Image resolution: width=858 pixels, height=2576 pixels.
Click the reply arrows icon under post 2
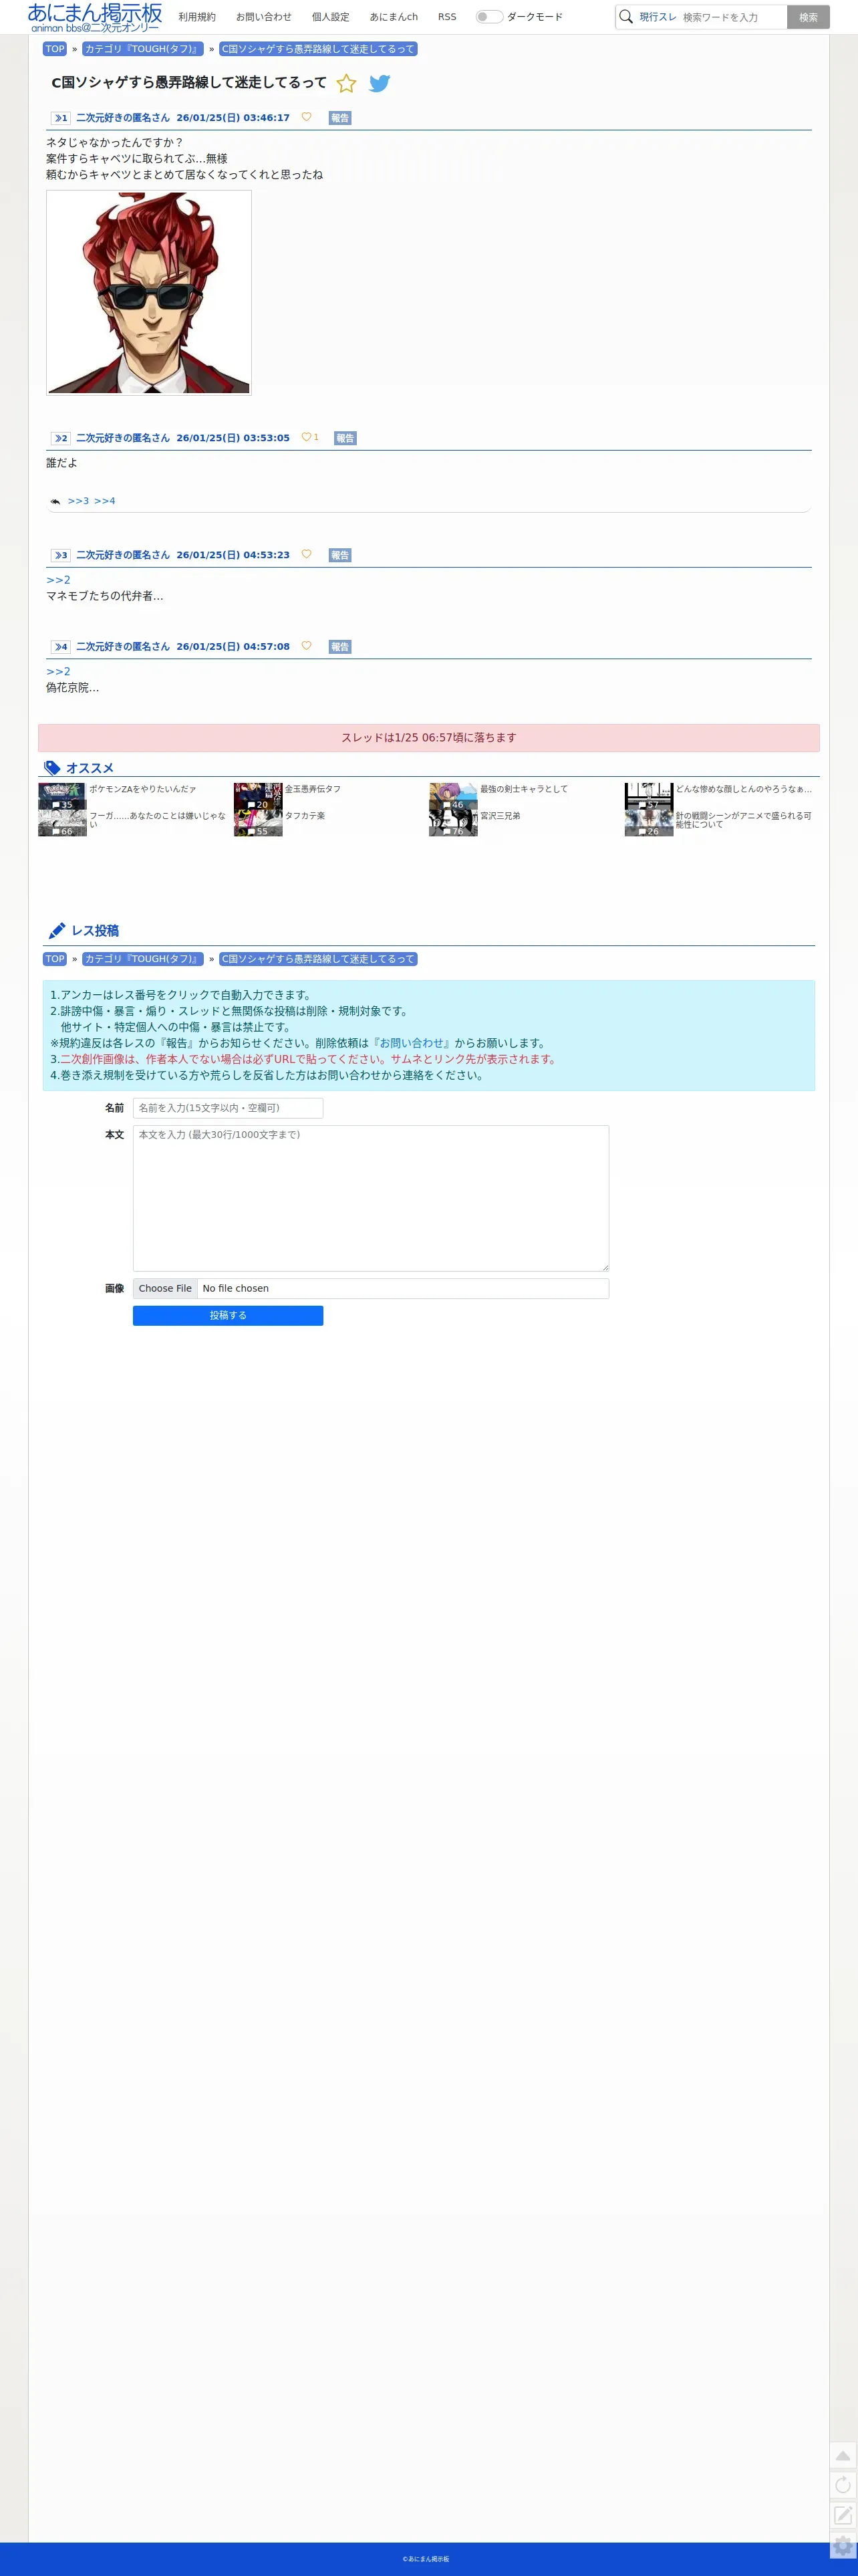click(x=55, y=501)
